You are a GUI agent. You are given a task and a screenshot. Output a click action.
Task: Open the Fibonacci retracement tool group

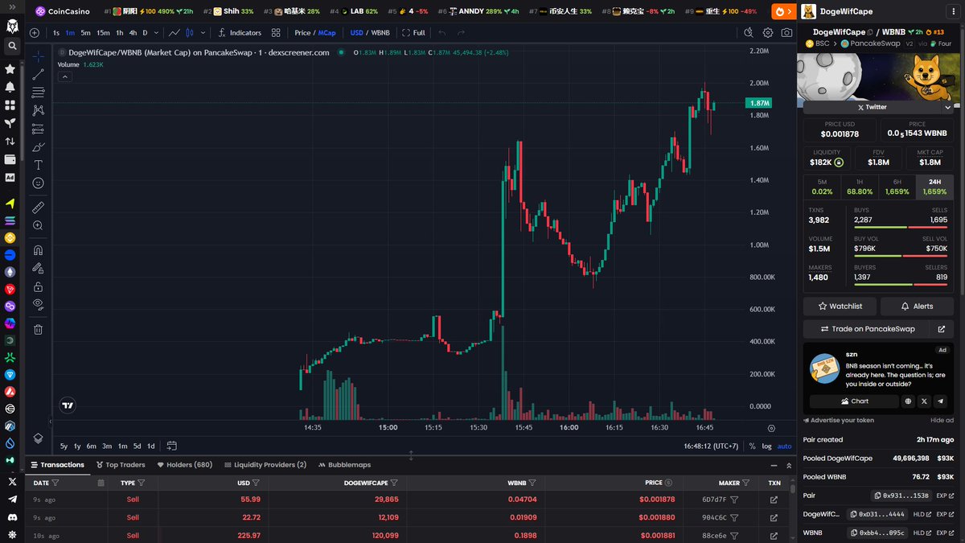[38, 93]
